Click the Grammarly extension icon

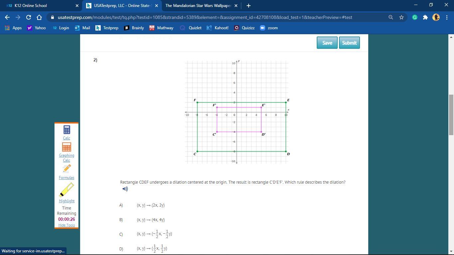click(x=415, y=17)
